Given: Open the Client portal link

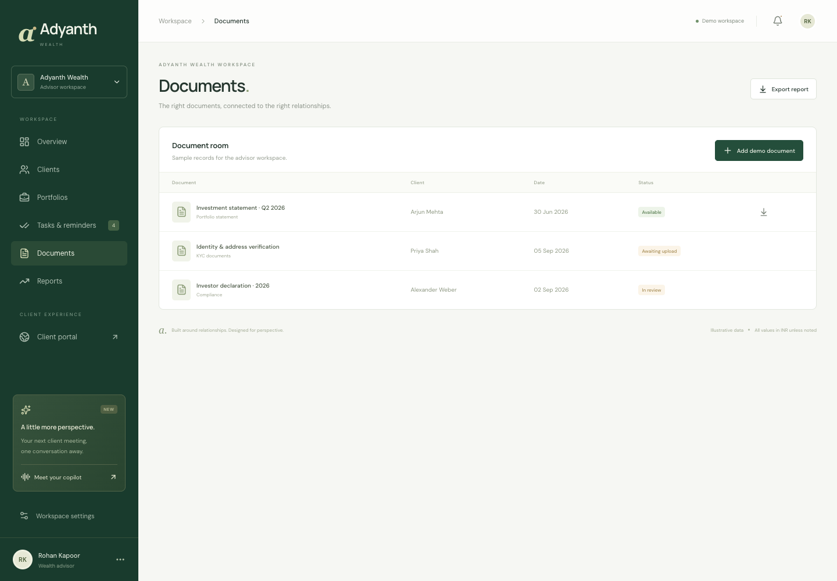Looking at the screenshot, I should (69, 337).
